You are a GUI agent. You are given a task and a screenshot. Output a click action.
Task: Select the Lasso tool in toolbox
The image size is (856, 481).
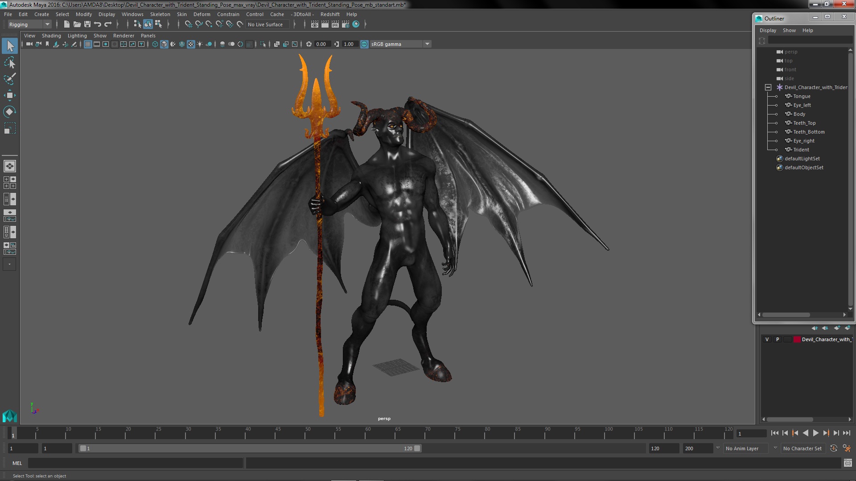point(9,63)
